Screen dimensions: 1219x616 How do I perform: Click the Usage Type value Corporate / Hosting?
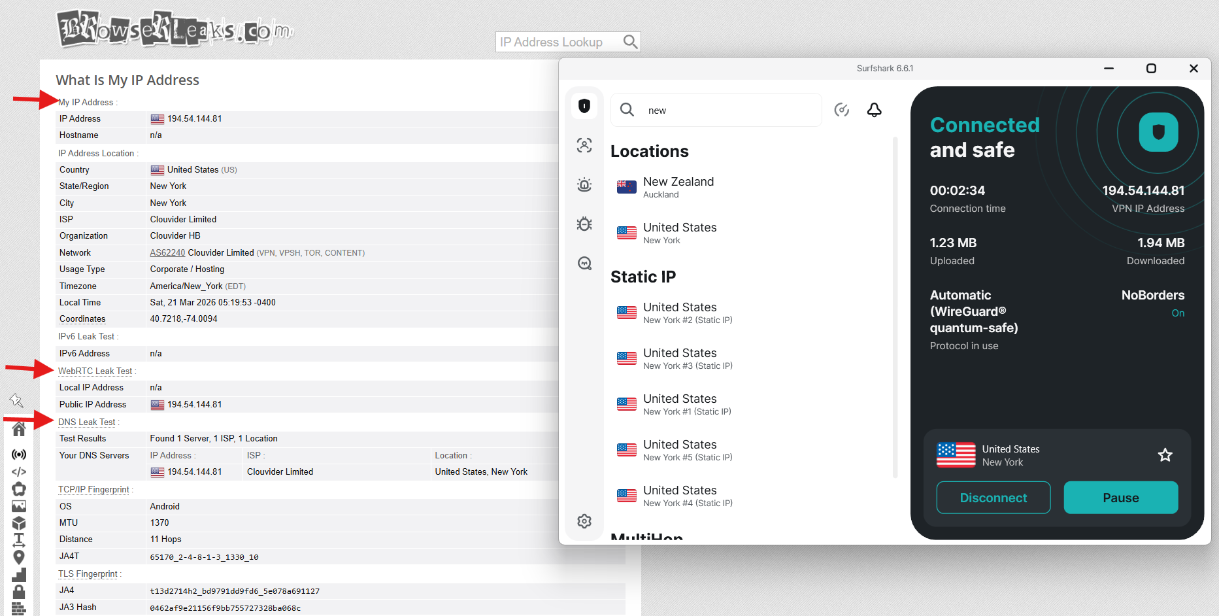tap(187, 269)
